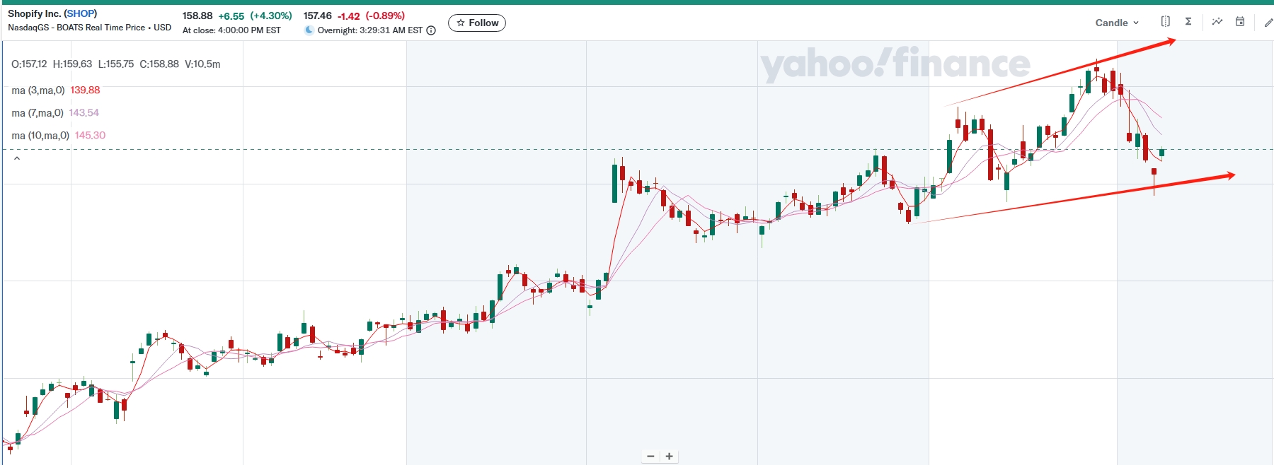The height and width of the screenshot is (465, 1274).
Task: Click the Shopify Inc. company name
Action: [x=34, y=13]
